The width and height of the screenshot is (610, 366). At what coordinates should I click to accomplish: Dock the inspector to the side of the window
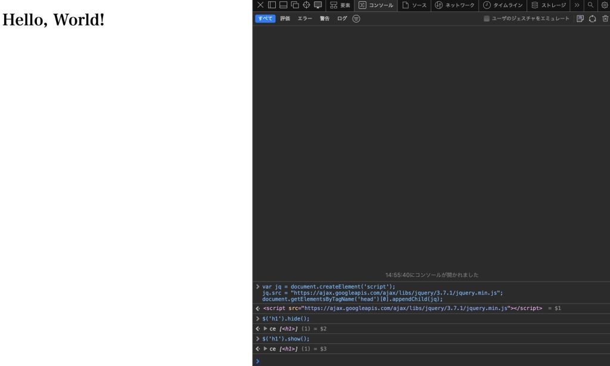272,5
